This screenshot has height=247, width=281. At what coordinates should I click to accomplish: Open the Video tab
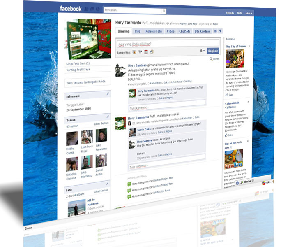tap(170, 31)
